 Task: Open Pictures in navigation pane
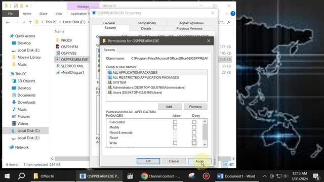[x=21, y=116]
